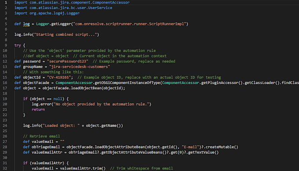Image resolution: width=299 pixels, height=171 pixels.
Task: Click the org.apache.log4j.Logger import line
Action: pyautogui.click(x=47, y=13)
